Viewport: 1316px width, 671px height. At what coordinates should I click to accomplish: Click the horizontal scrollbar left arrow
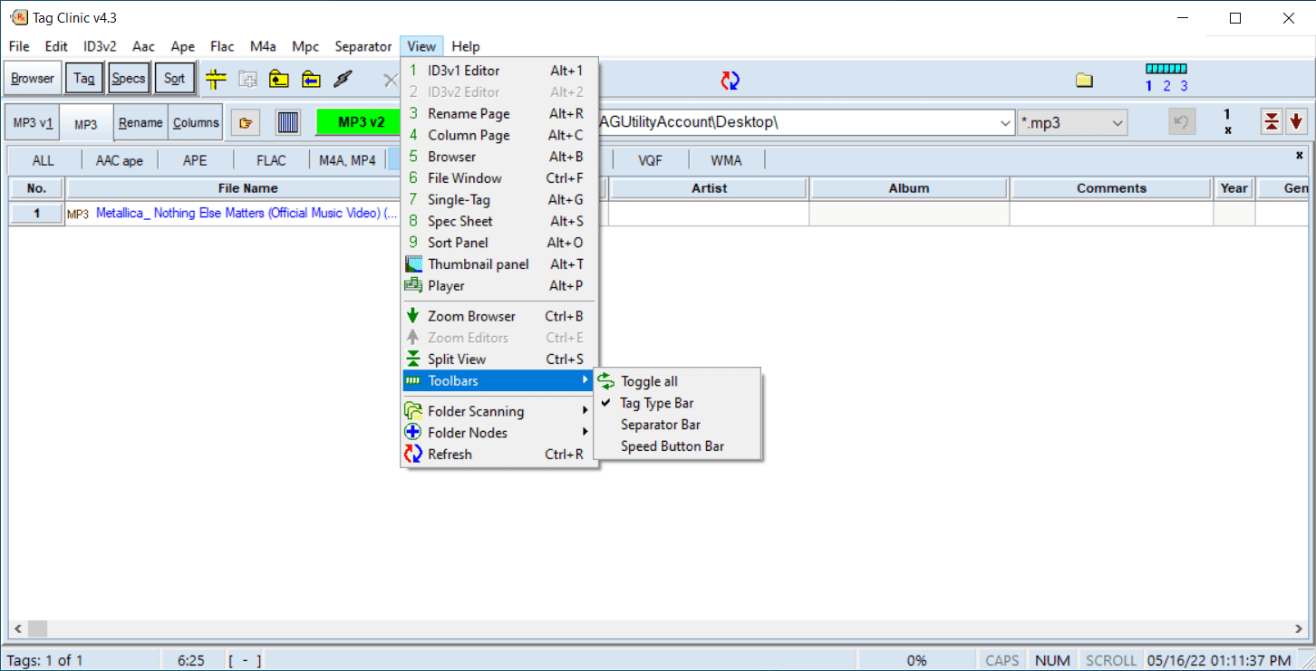16,628
